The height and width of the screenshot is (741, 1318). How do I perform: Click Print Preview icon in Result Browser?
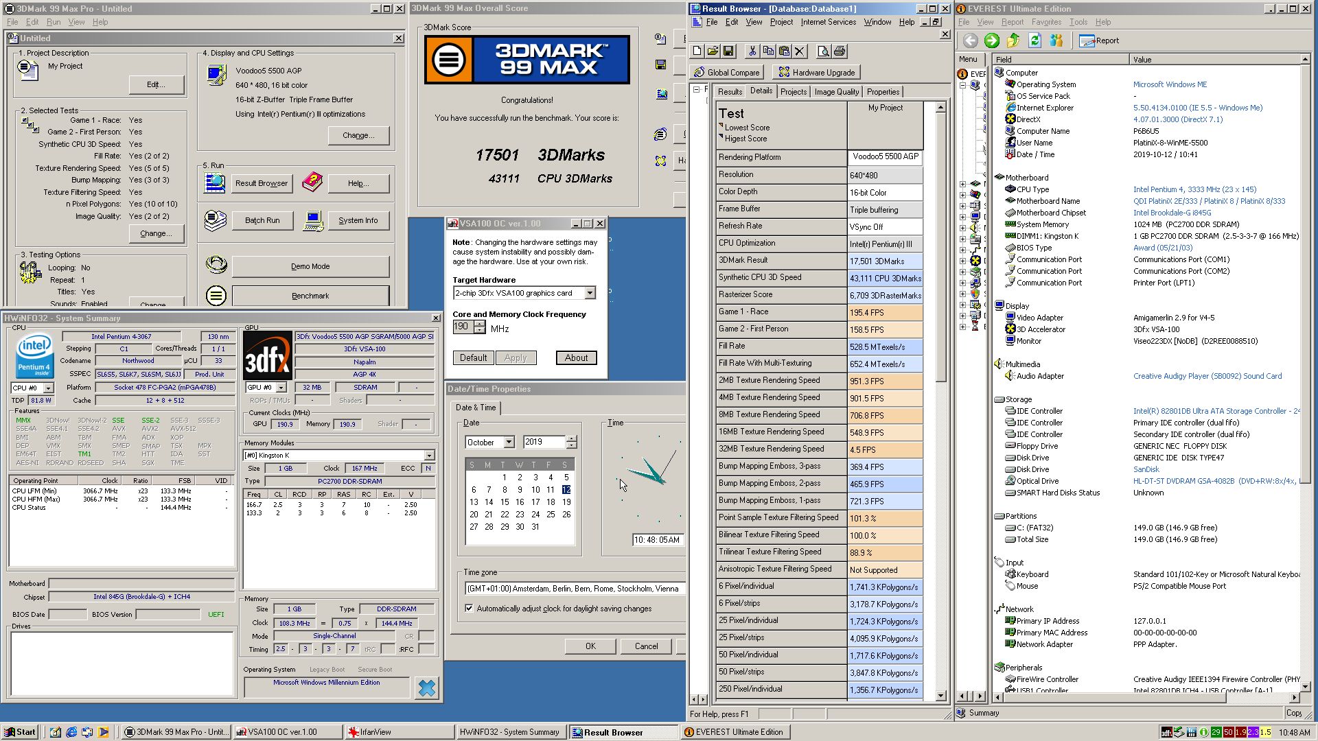pos(823,51)
